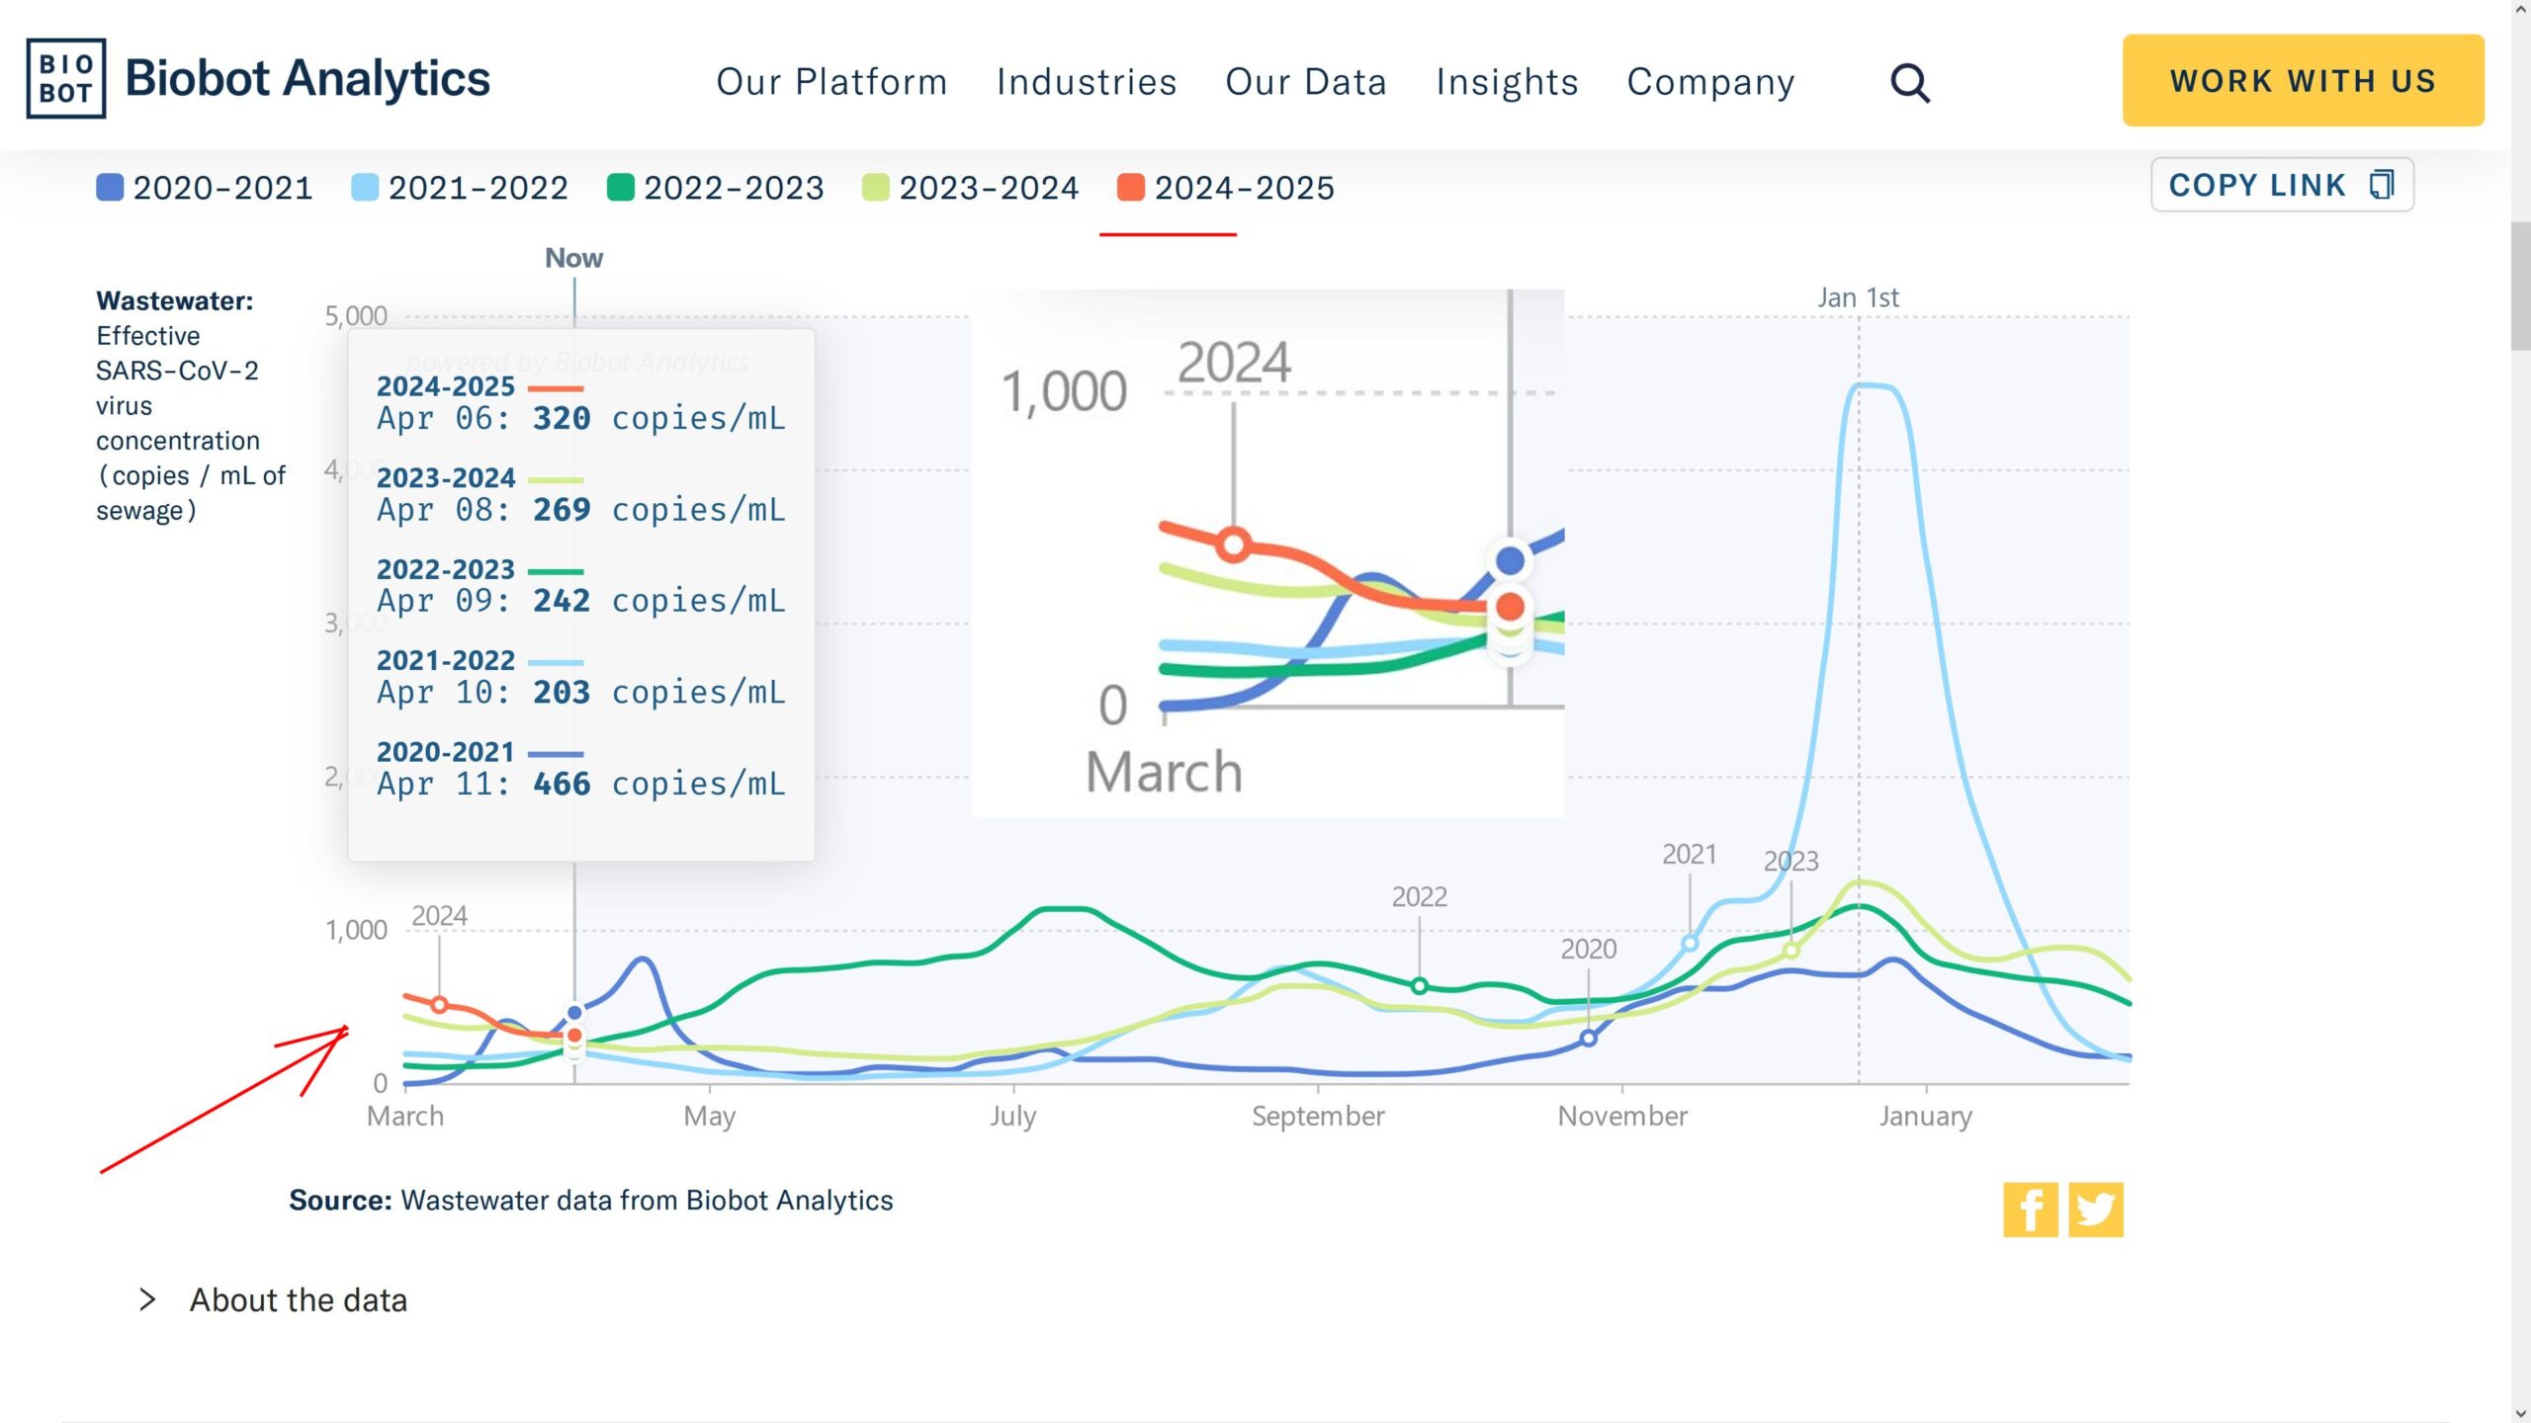Click the 2020 marker dot on chart
This screenshot has height=1423, width=2531.
tap(1588, 1039)
